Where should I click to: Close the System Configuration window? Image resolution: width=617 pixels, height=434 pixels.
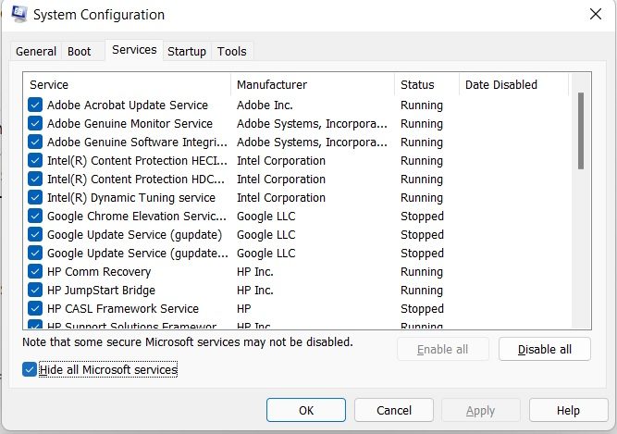pos(594,15)
